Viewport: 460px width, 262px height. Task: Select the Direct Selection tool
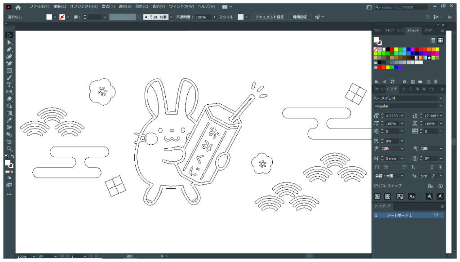tap(9, 43)
